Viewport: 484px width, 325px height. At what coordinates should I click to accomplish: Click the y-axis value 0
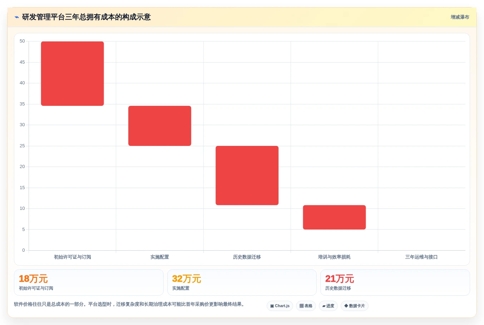click(x=24, y=250)
